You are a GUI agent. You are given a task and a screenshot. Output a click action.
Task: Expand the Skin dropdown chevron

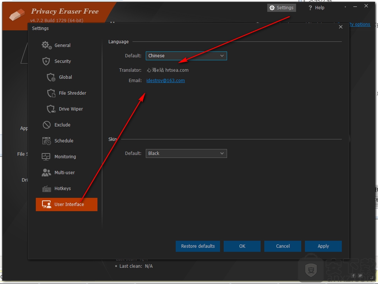pos(222,153)
